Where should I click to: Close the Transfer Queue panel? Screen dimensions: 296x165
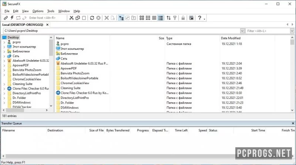[293, 123]
